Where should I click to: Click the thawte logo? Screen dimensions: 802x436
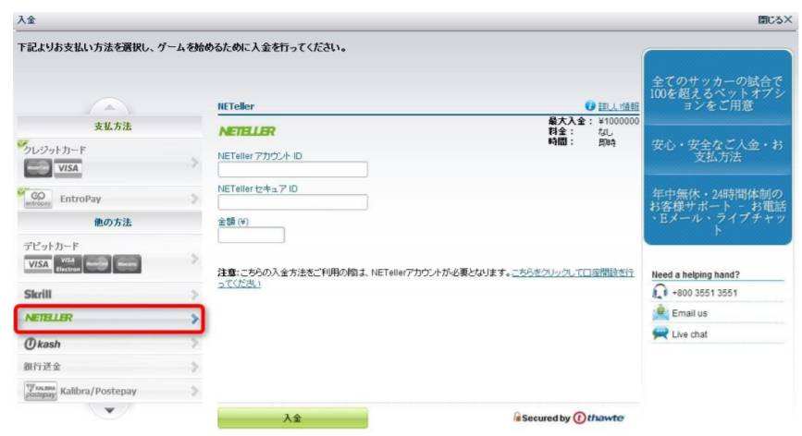(x=598, y=418)
